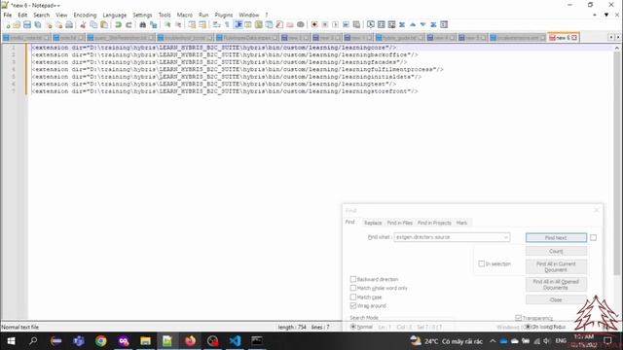Open the Encoding menu
The width and height of the screenshot is (623, 350).
[x=85, y=15]
